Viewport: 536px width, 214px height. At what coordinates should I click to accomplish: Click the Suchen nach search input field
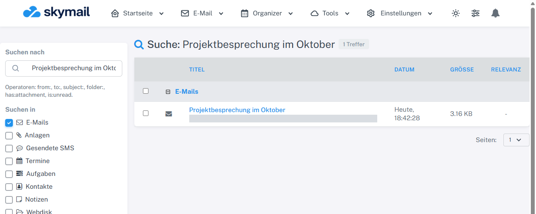(x=64, y=68)
